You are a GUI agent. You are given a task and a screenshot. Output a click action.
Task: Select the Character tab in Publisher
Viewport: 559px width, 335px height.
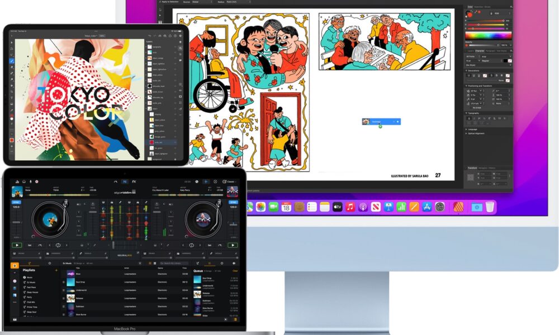(480, 51)
